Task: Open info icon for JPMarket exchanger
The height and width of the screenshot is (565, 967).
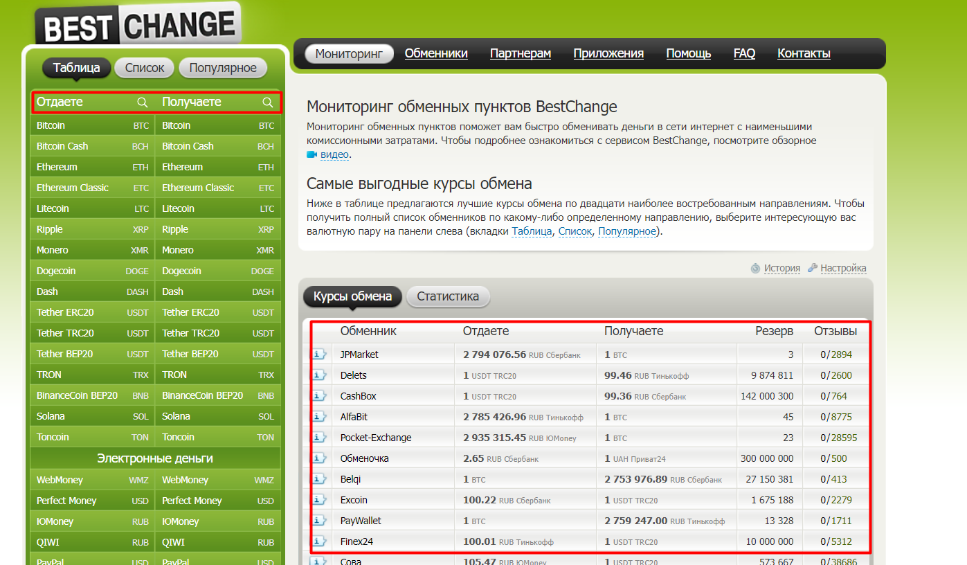Action: click(319, 355)
